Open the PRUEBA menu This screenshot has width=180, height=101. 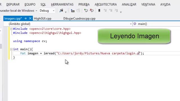point(84,4)
